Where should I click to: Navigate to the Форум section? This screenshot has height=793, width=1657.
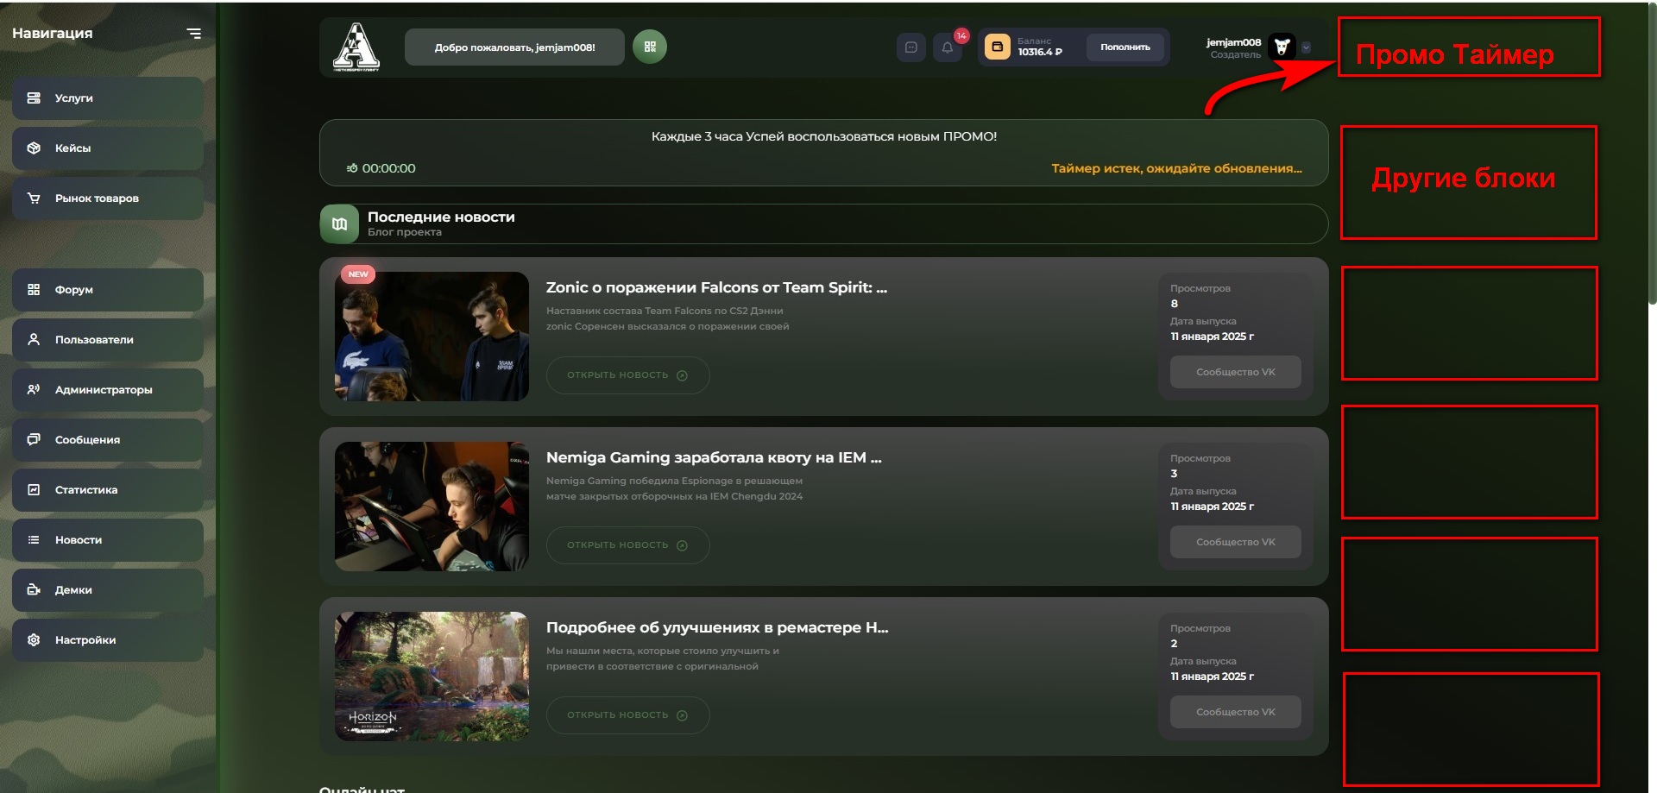tap(107, 290)
